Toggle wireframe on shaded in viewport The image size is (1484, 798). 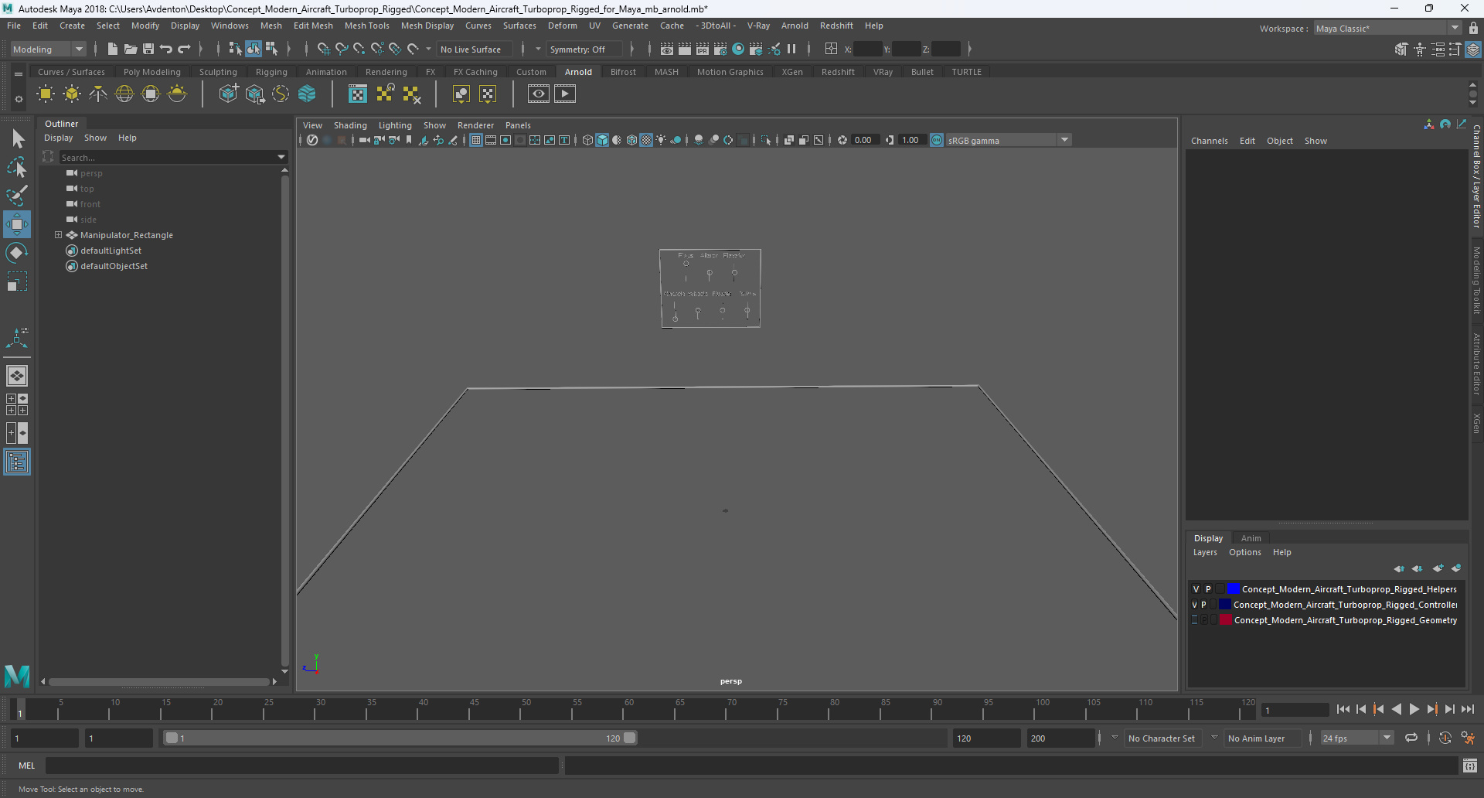click(x=631, y=140)
